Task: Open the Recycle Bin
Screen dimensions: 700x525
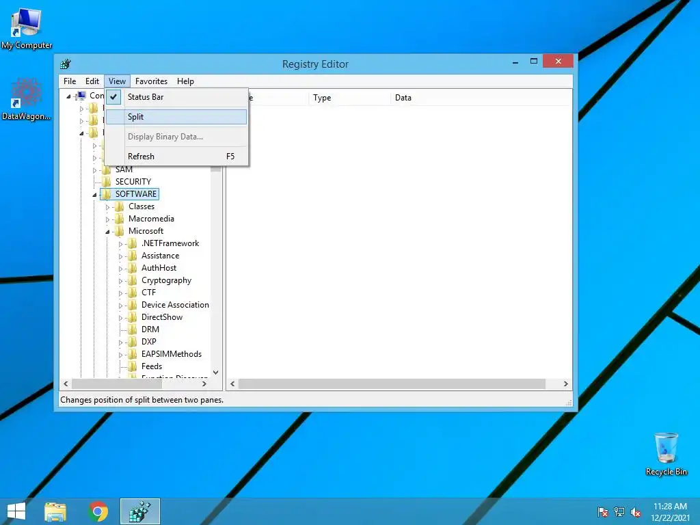Action: click(666, 454)
